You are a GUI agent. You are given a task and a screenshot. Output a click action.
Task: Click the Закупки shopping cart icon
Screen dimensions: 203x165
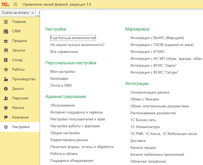(6, 50)
